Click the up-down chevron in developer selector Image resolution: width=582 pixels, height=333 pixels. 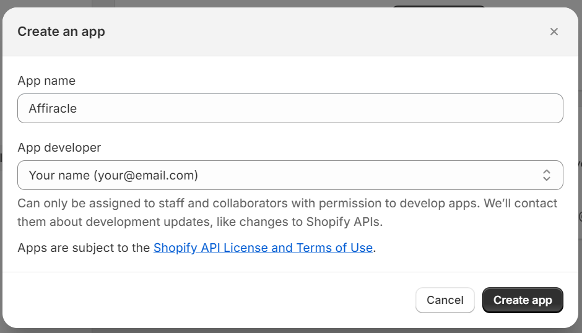pyautogui.click(x=547, y=175)
